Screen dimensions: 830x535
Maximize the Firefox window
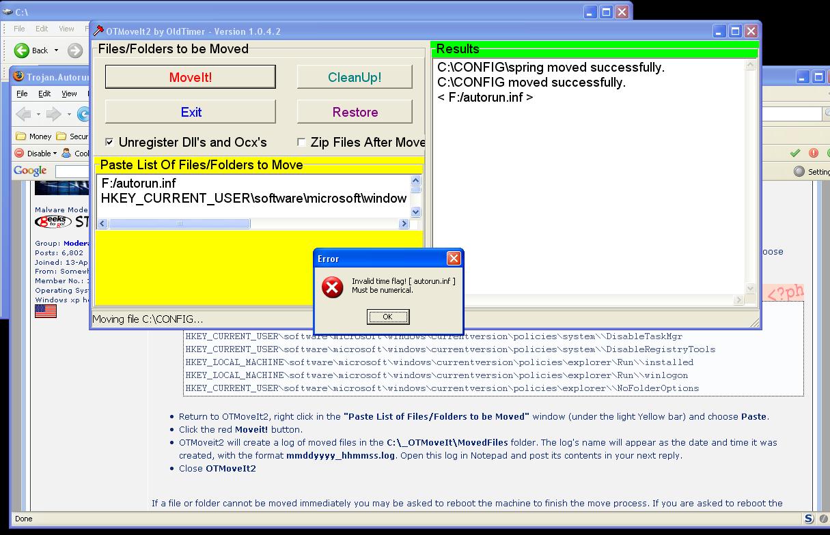click(818, 77)
